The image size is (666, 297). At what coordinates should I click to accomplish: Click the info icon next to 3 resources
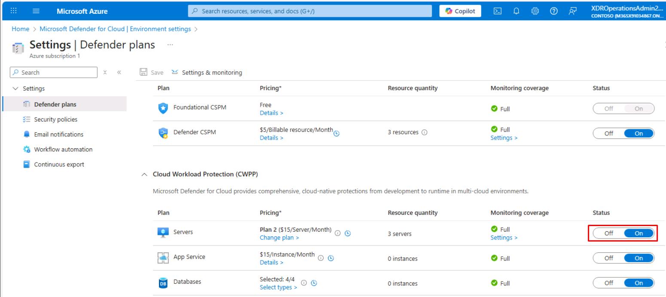[x=425, y=132]
